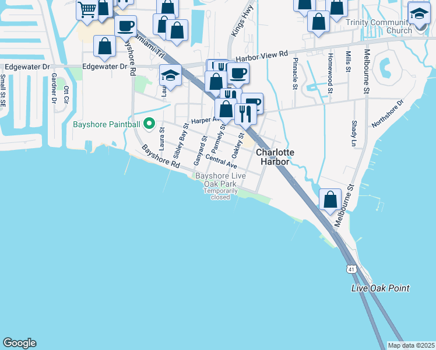Click the Oakley St label
Viewport: 436px width, 350px height.
coord(238,146)
